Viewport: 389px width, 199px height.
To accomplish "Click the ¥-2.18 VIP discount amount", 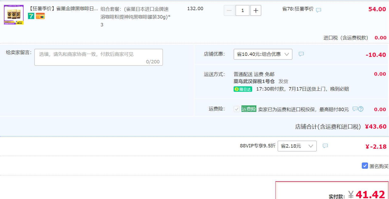I will point(376,147).
